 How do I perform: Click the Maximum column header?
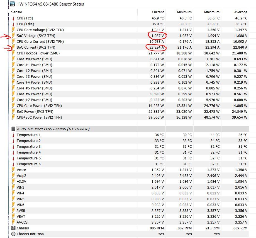tap(212, 12)
